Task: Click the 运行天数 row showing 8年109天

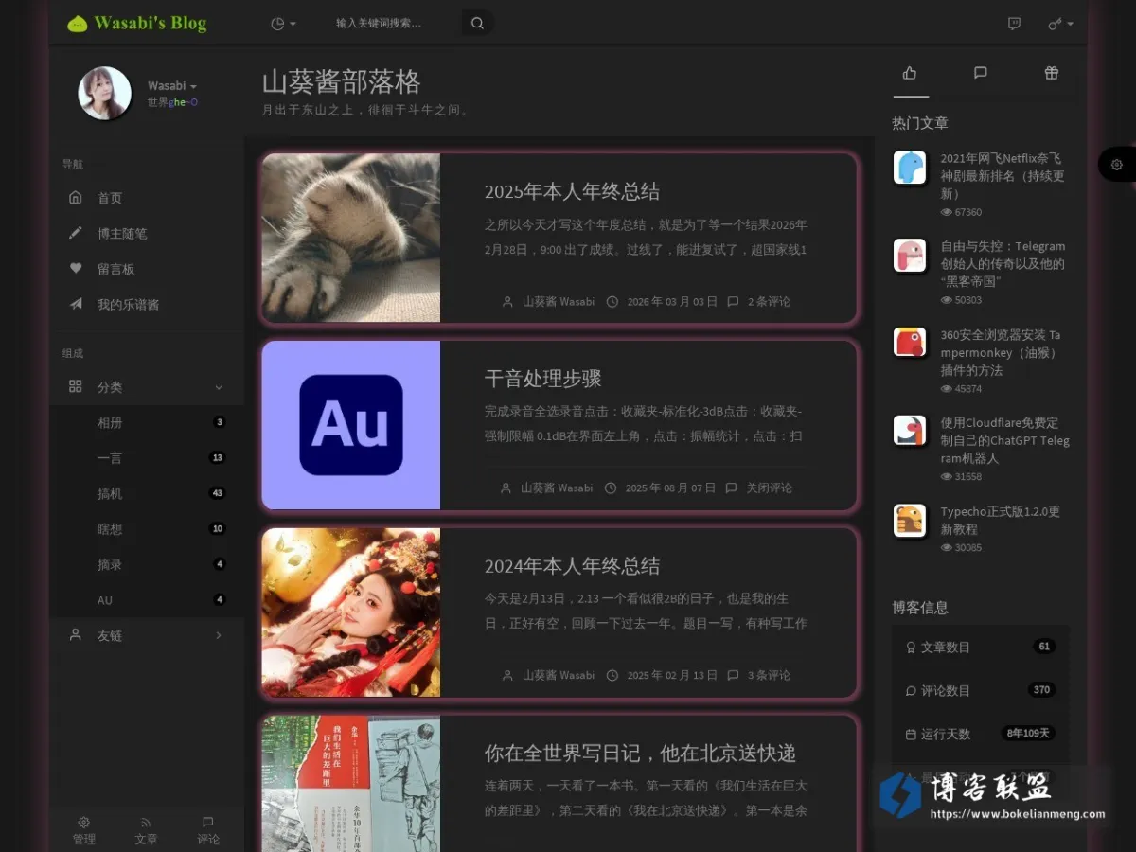Action: 981,734
